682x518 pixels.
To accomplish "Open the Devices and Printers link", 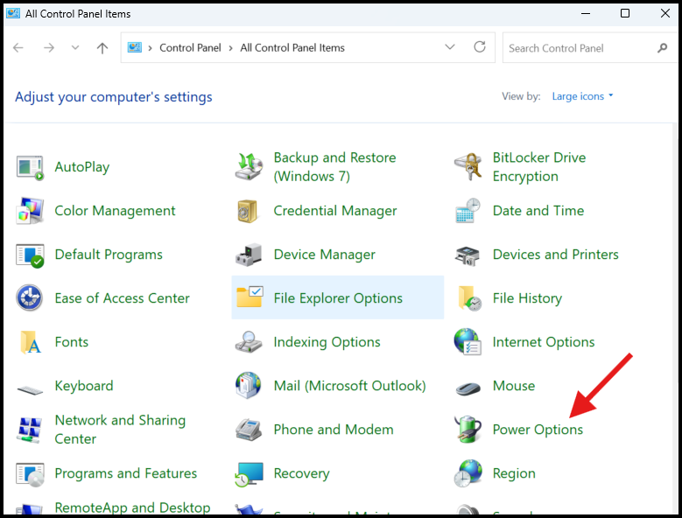I will click(555, 255).
